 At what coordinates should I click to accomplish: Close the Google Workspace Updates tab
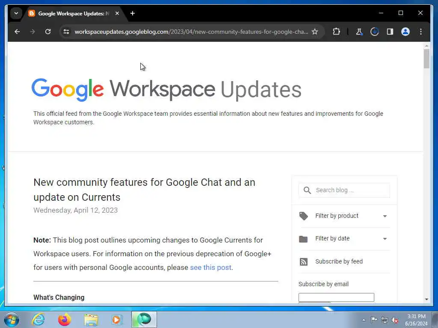[117, 13]
